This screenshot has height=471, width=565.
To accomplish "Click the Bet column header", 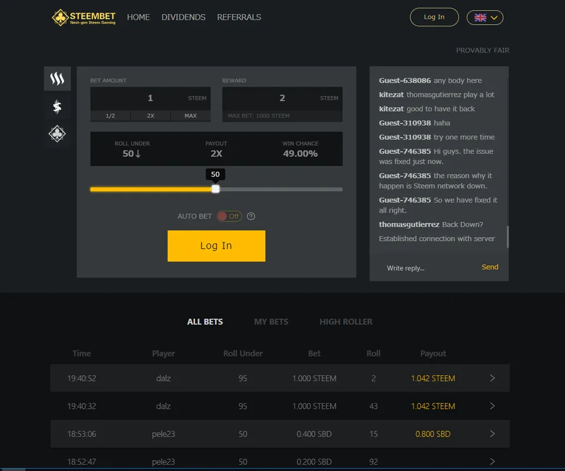I will 314,353.
